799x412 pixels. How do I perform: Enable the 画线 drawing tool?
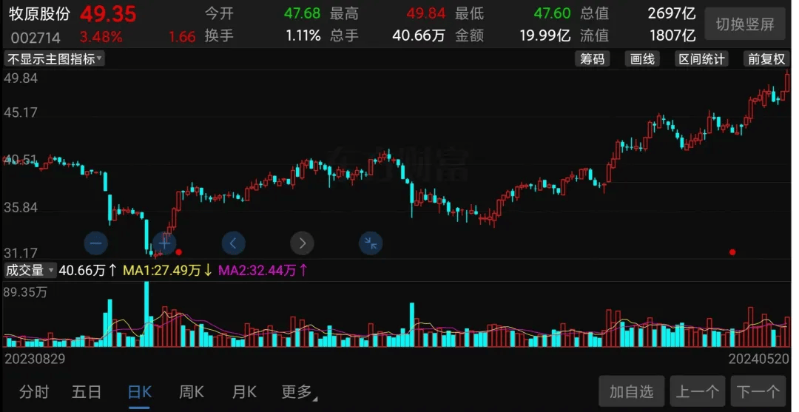click(x=642, y=59)
